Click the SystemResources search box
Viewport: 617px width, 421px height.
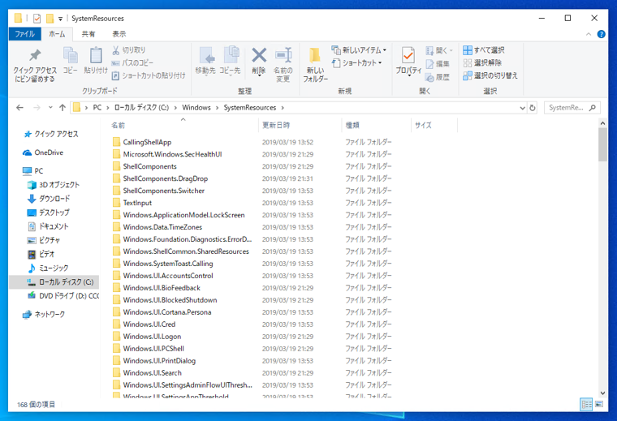[x=572, y=108]
